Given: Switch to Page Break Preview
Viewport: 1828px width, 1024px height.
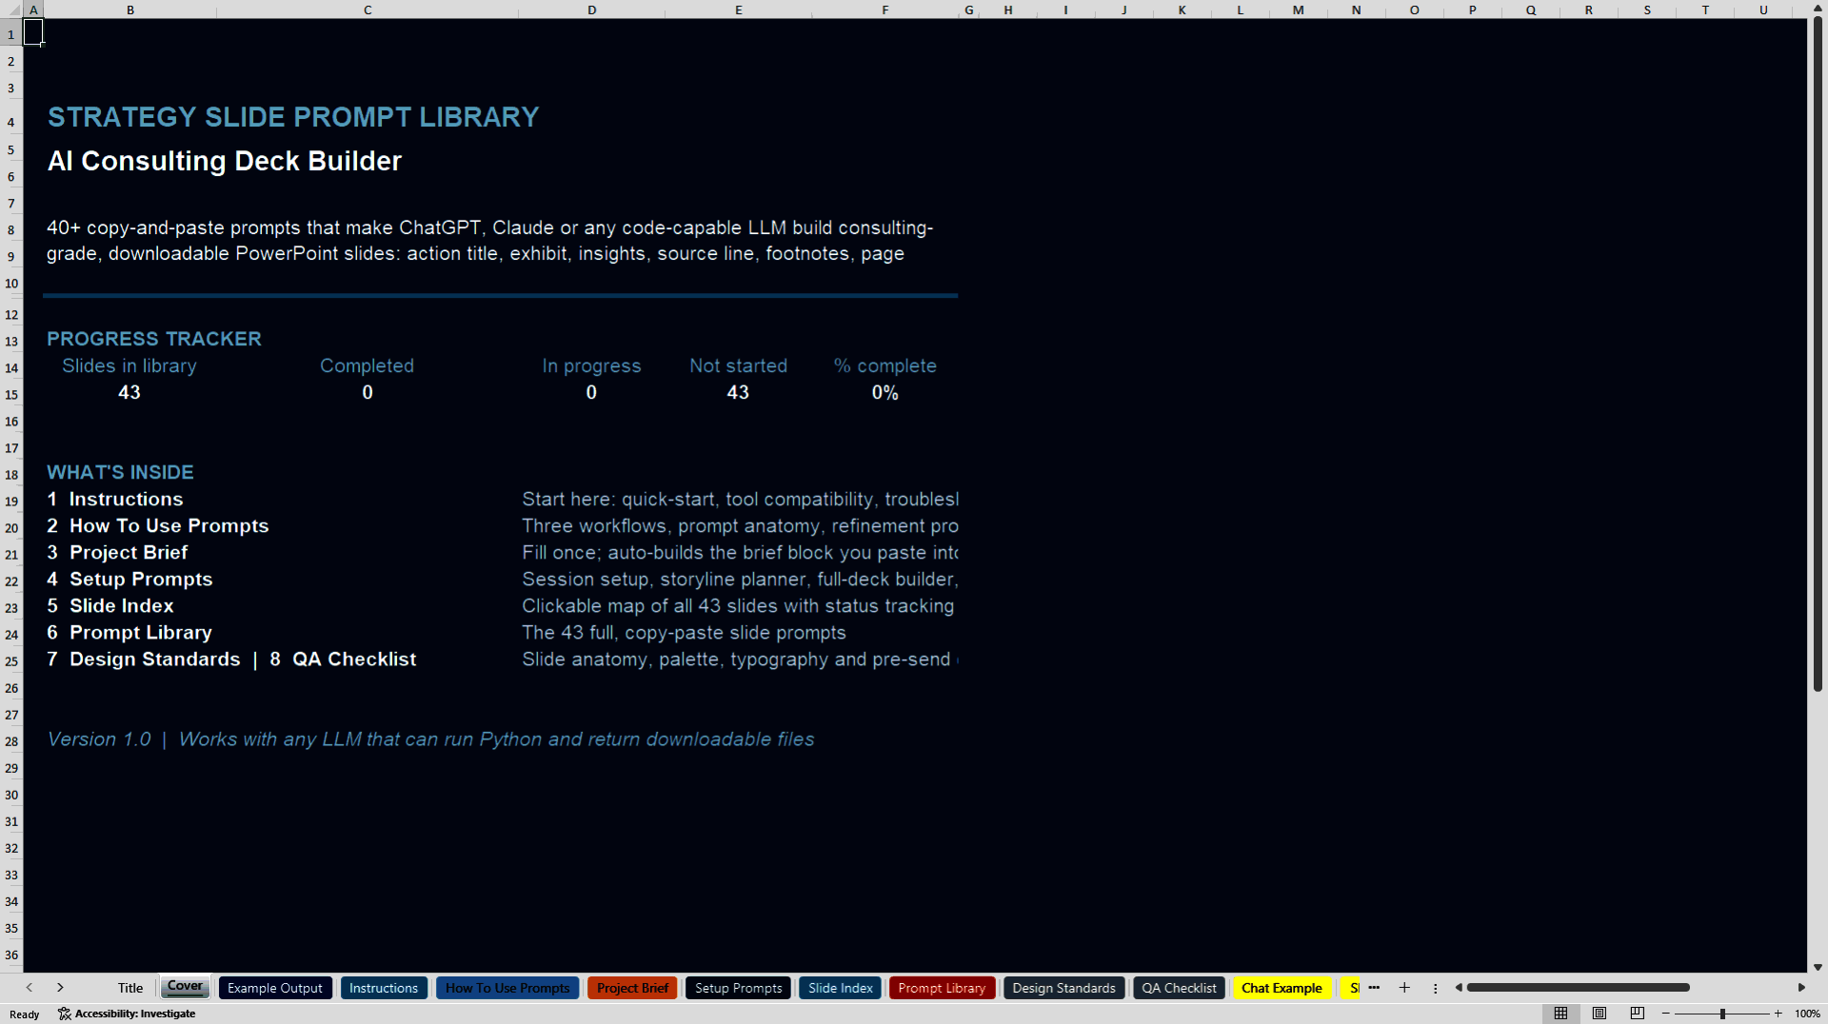Looking at the screenshot, I should point(1638,1014).
